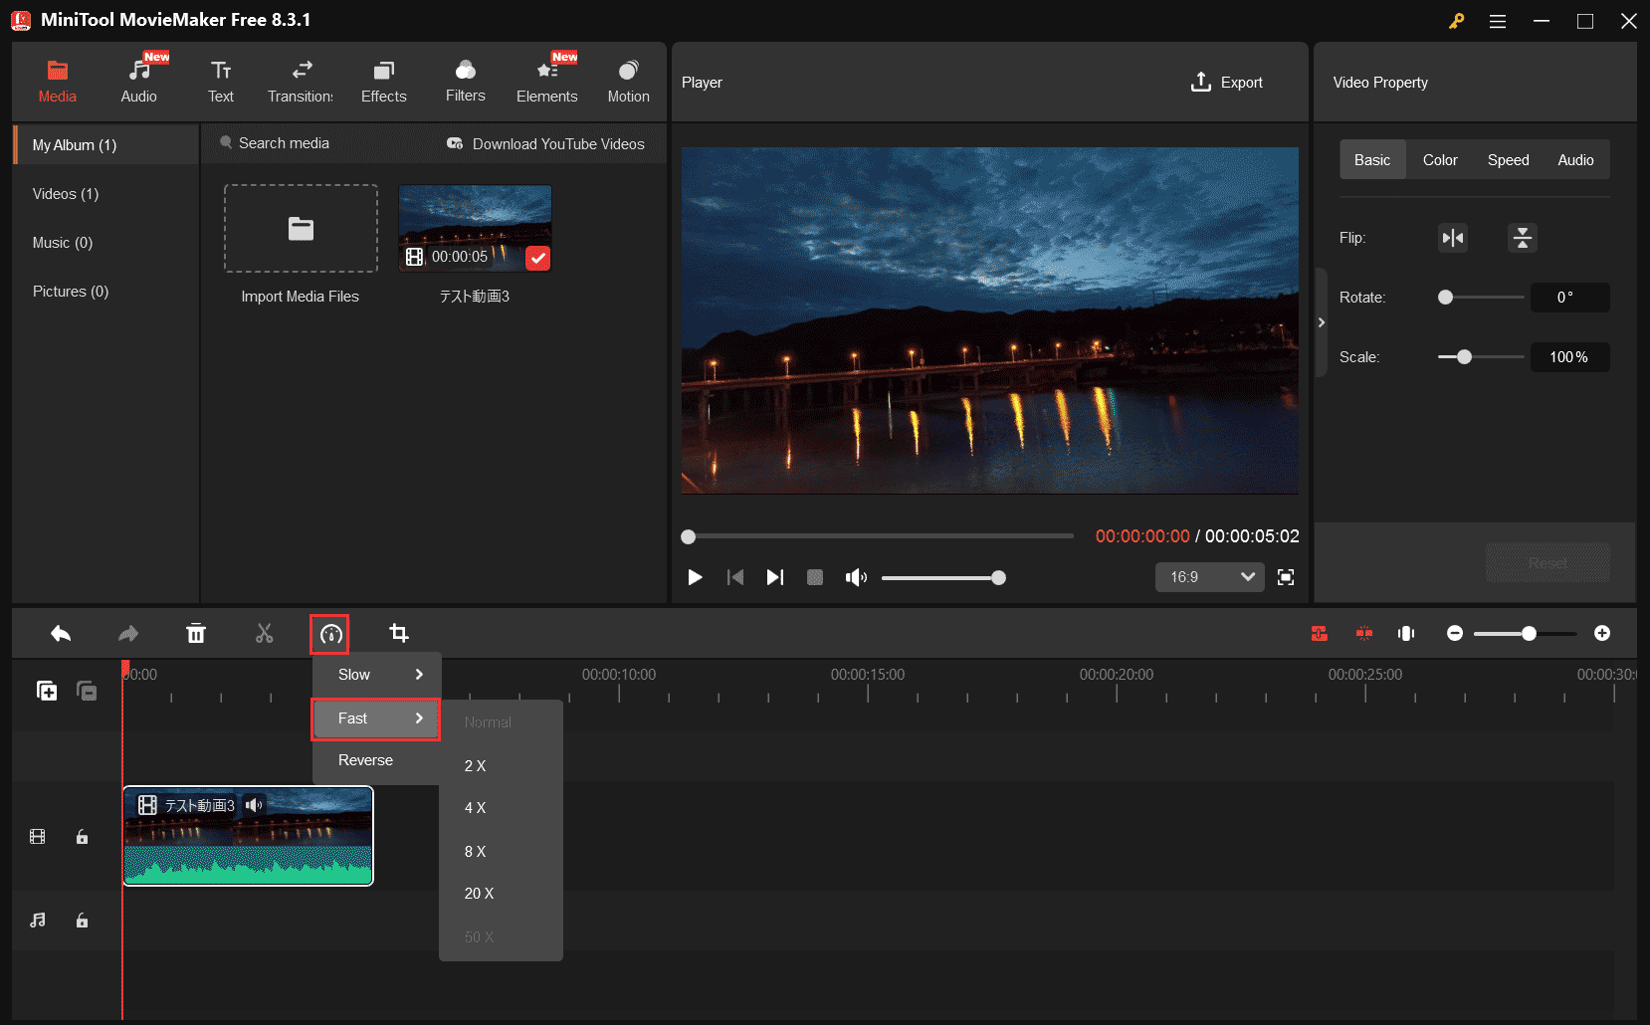Toggle the video track lock
The image size is (1650, 1025).
(x=83, y=837)
